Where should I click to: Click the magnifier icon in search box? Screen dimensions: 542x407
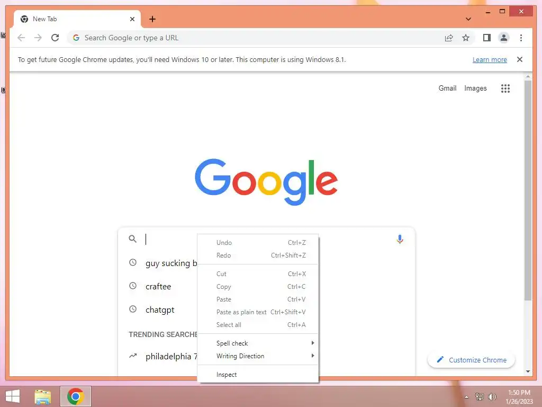(132, 239)
